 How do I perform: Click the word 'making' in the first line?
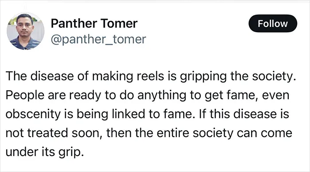(112, 76)
